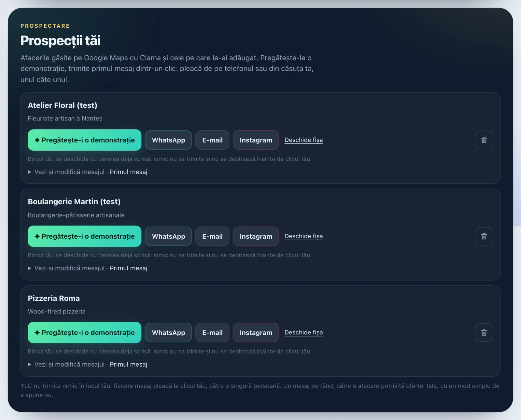This screenshot has height=420, width=521.
Task: Contact Pizzeria Roma by E-mail
Action: pyautogui.click(x=212, y=332)
